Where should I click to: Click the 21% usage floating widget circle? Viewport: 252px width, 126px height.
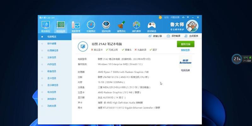pyautogui.click(x=237, y=59)
